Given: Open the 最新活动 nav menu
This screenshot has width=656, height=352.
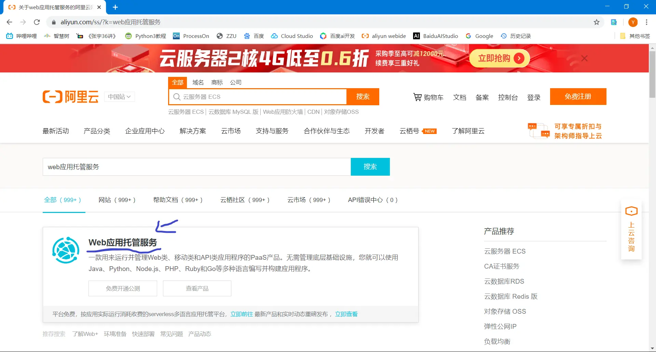Looking at the screenshot, I should click(x=56, y=131).
